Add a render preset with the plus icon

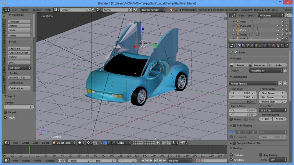(280, 84)
